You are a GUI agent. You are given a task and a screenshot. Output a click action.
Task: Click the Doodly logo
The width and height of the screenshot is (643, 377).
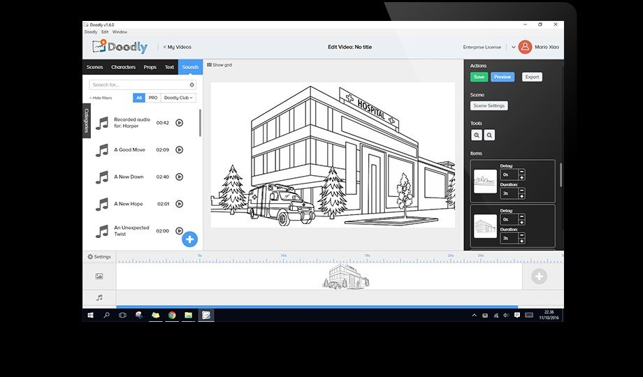pyautogui.click(x=120, y=47)
